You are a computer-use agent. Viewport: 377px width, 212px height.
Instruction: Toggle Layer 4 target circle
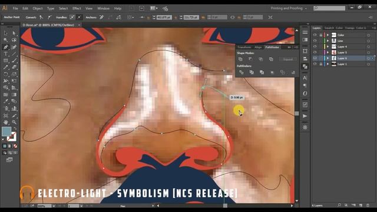pos(369,47)
